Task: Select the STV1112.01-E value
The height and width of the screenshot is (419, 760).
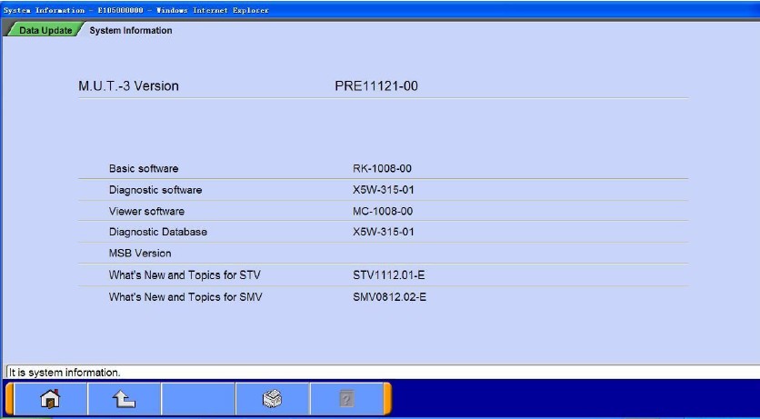Action: click(x=389, y=274)
